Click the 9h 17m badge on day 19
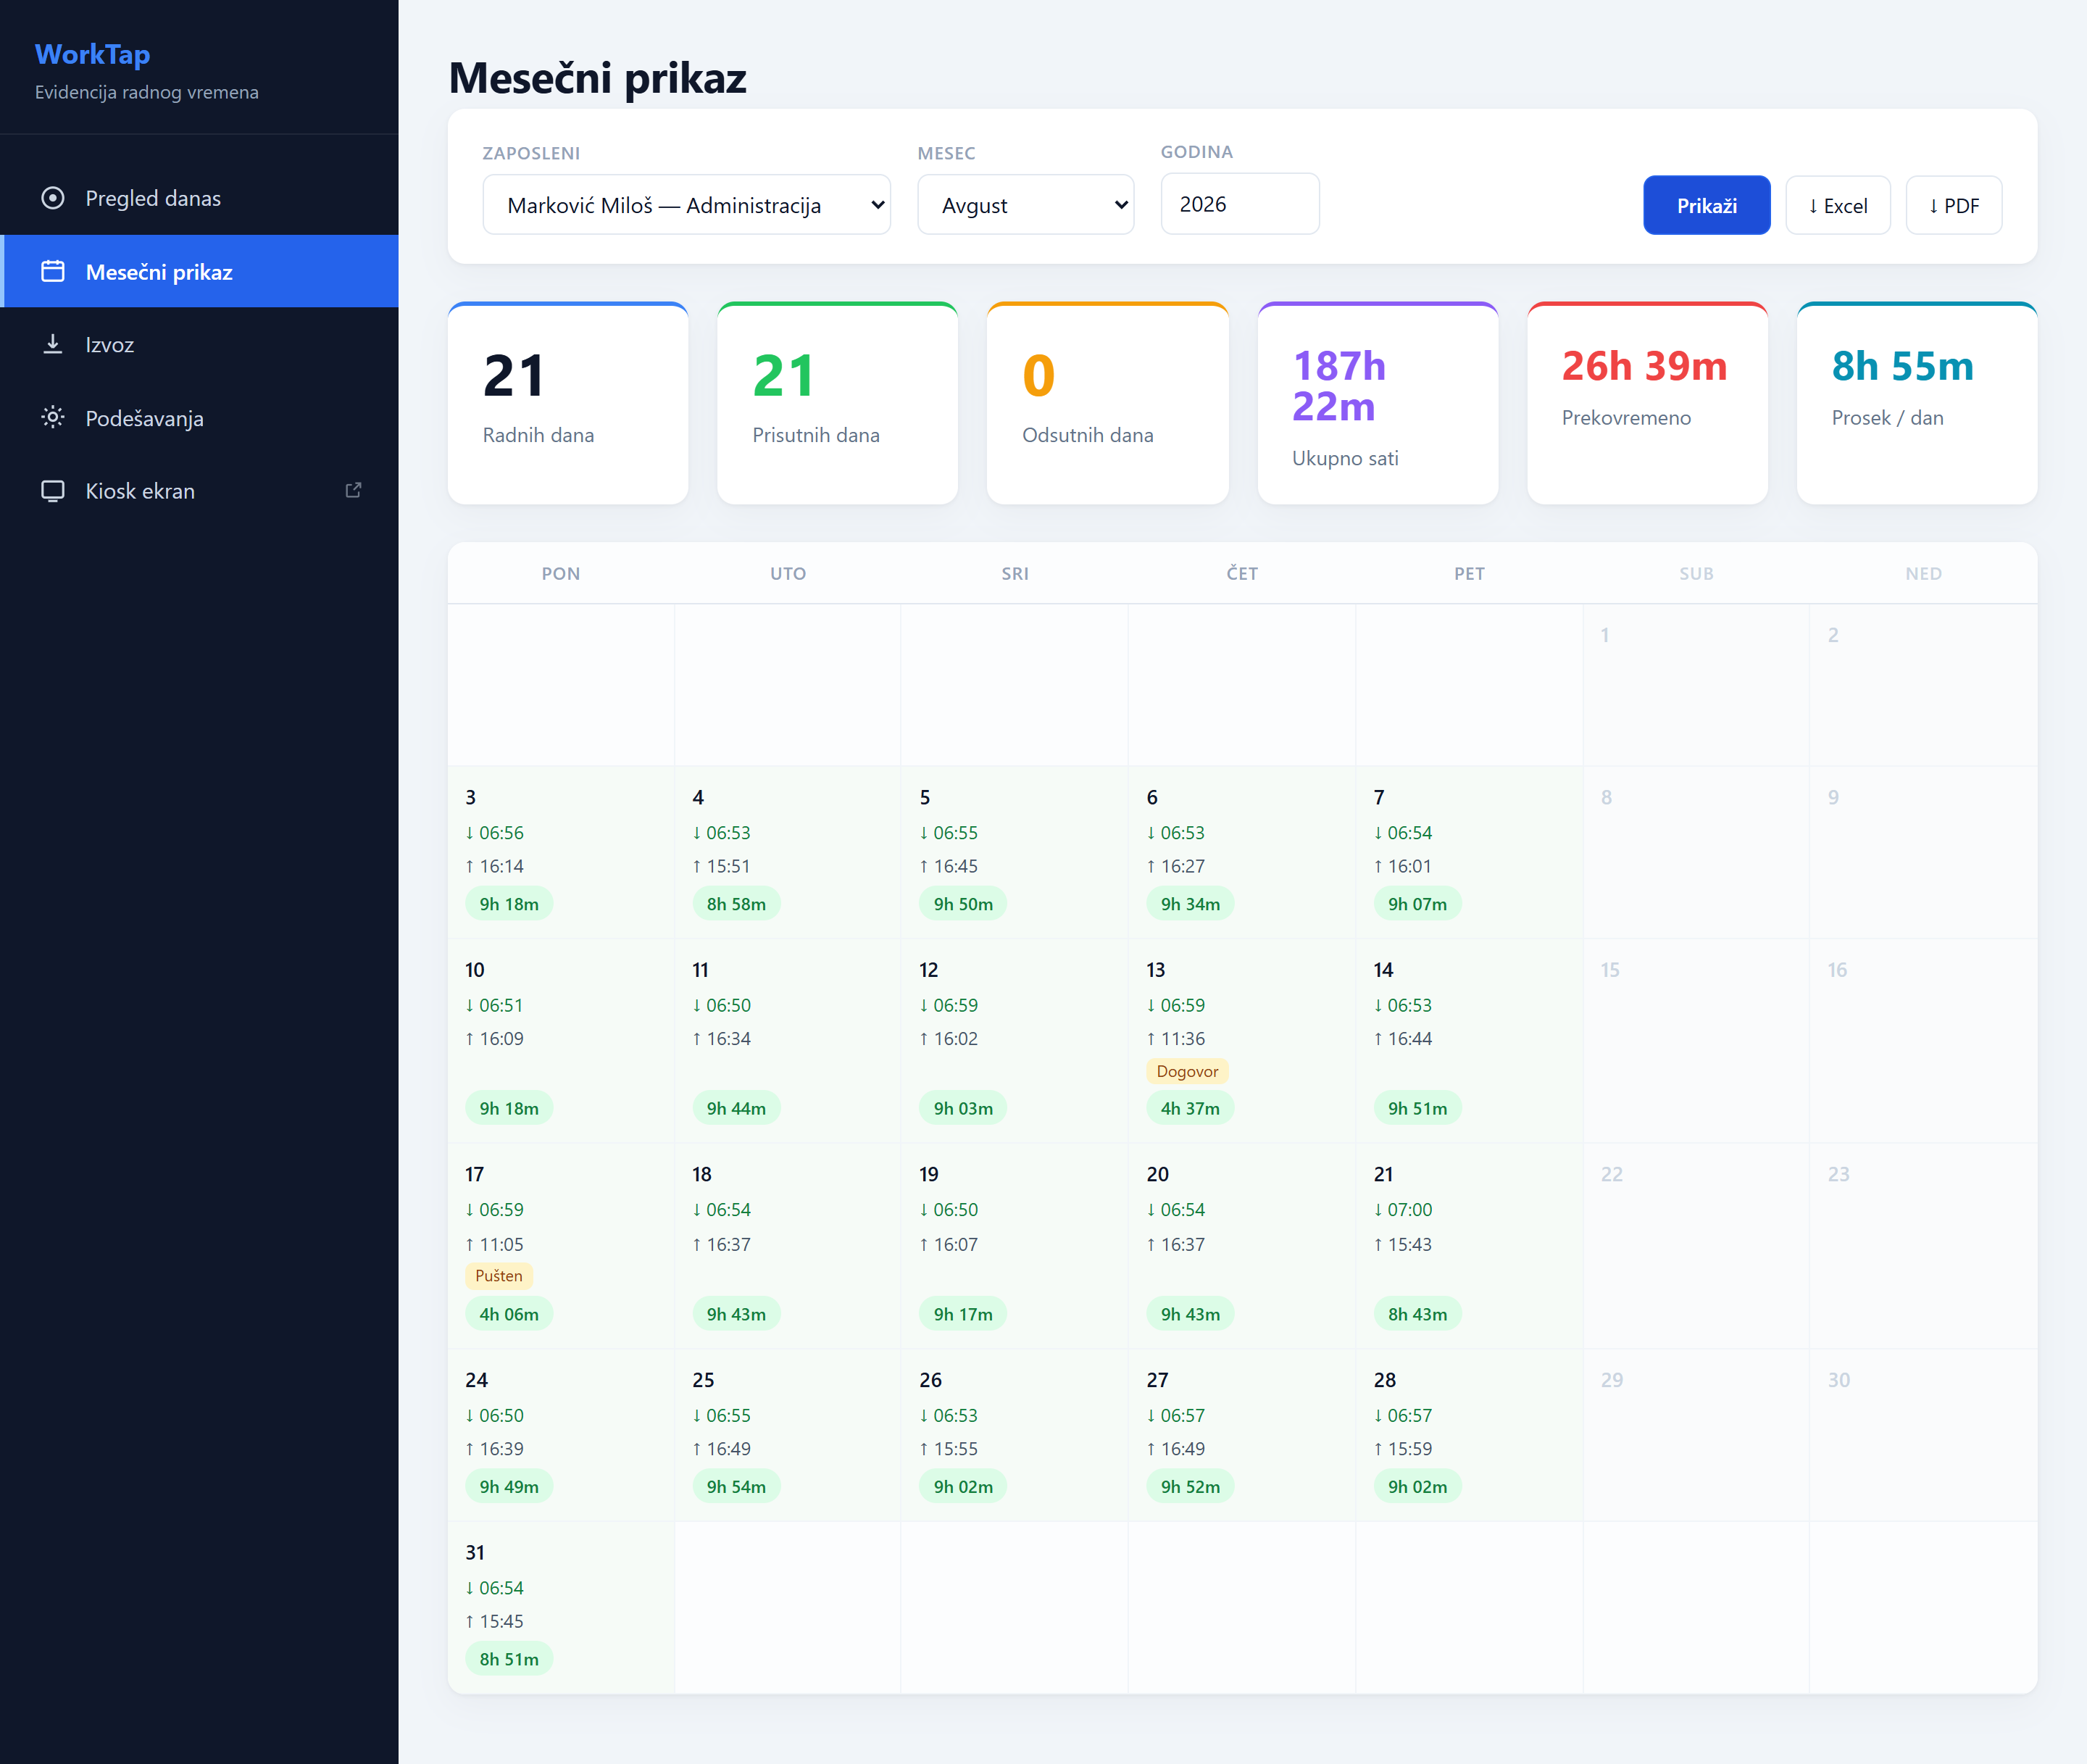Viewport: 2087px width, 1764px height. 963,1314
